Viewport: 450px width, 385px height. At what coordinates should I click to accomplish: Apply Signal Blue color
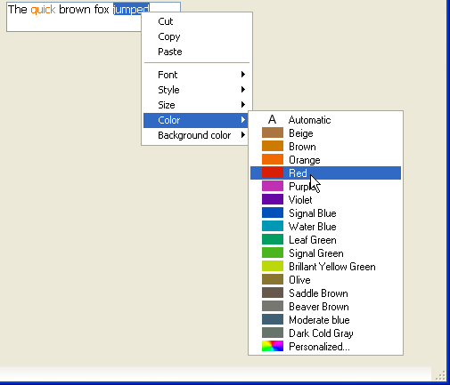[325, 213]
